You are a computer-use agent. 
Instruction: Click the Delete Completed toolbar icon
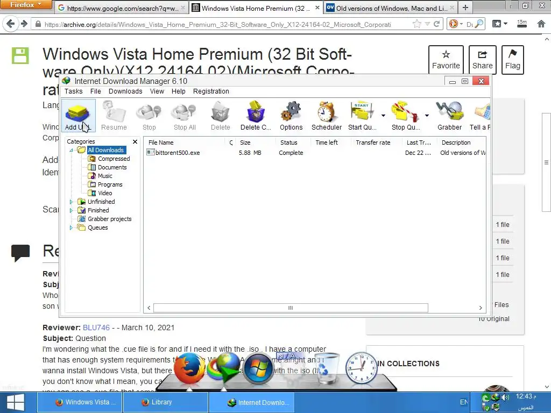[x=256, y=116]
